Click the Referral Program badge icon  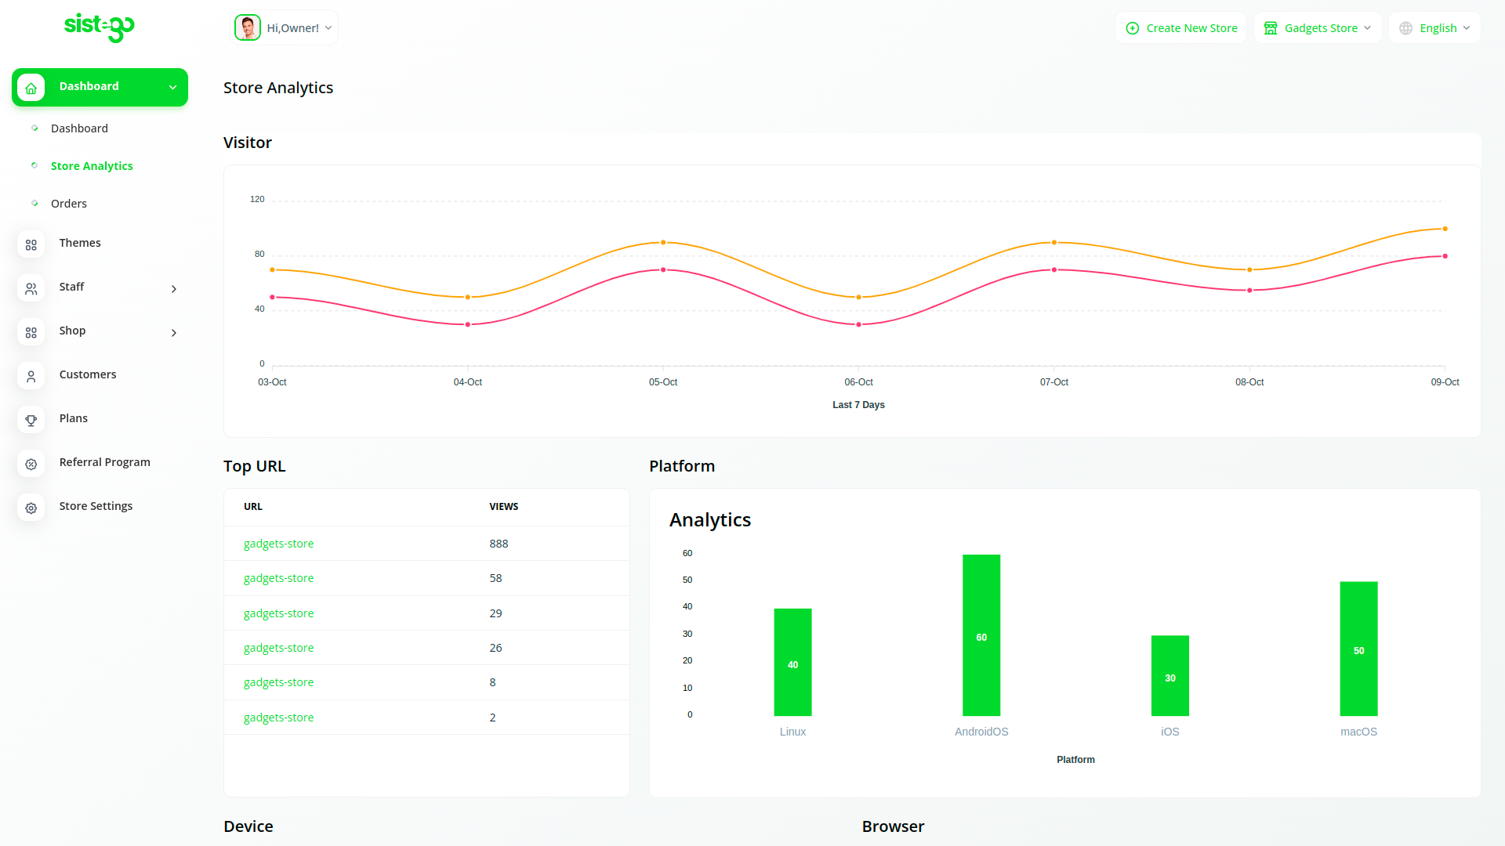click(31, 464)
